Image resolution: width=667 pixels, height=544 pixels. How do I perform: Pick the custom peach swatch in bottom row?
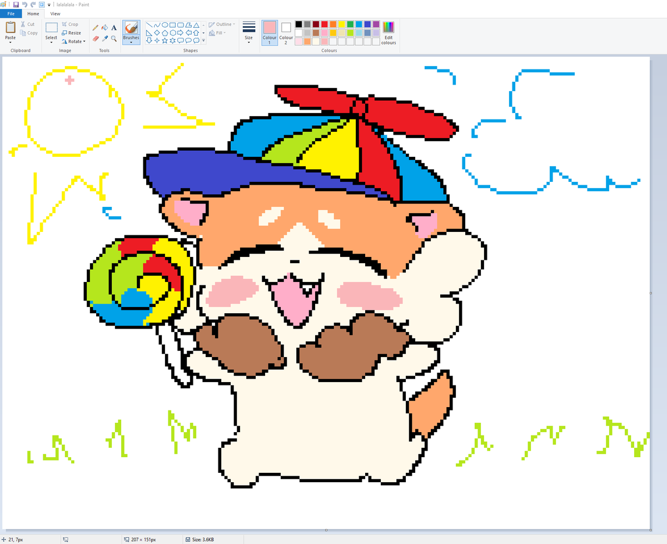[307, 41]
